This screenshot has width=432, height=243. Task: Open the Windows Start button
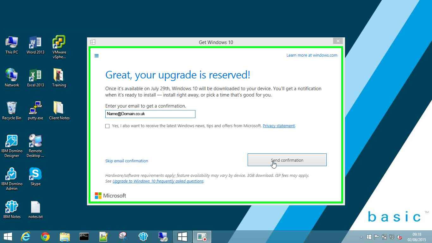click(x=8, y=237)
